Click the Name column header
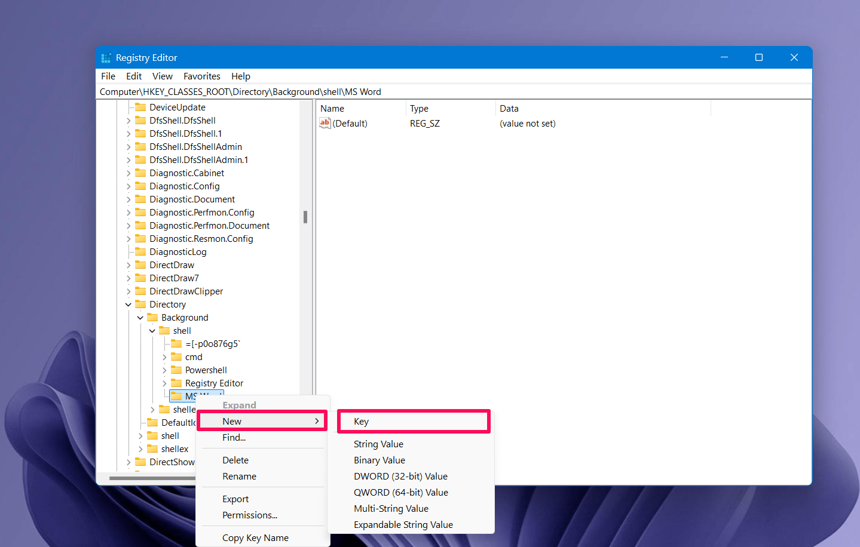 361,109
